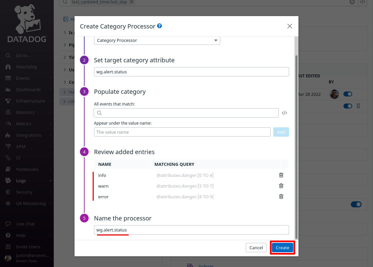Delete the info entry with trash icon
Screen dimensions: 373x267
click(281, 175)
